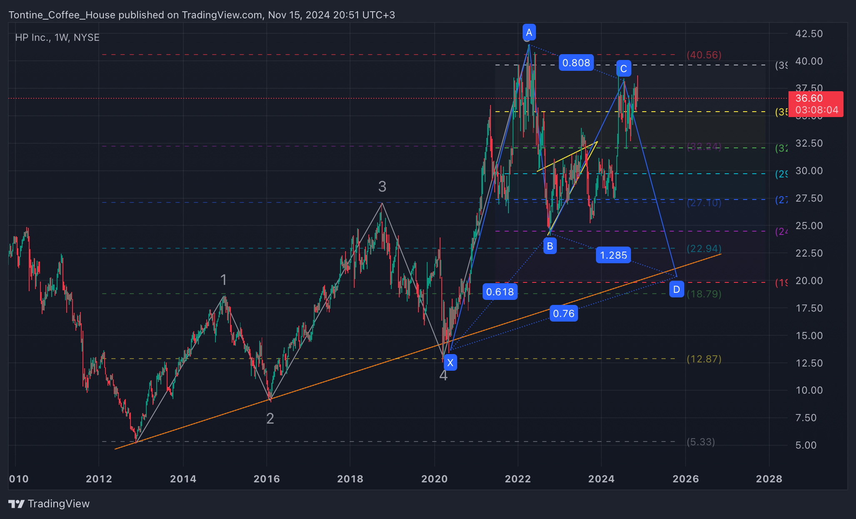Click the harmonic pattern point C label
The width and height of the screenshot is (856, 519).
point(623,69)
